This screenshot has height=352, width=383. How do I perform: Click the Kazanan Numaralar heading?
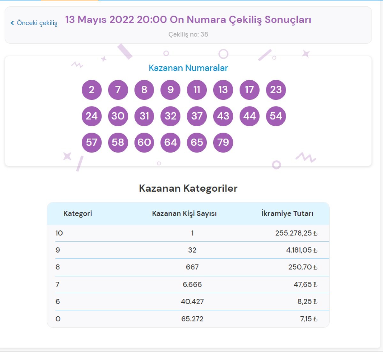188,68
